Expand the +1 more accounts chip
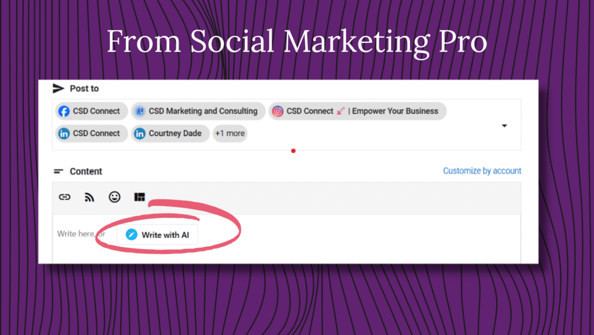 (230, 134)
